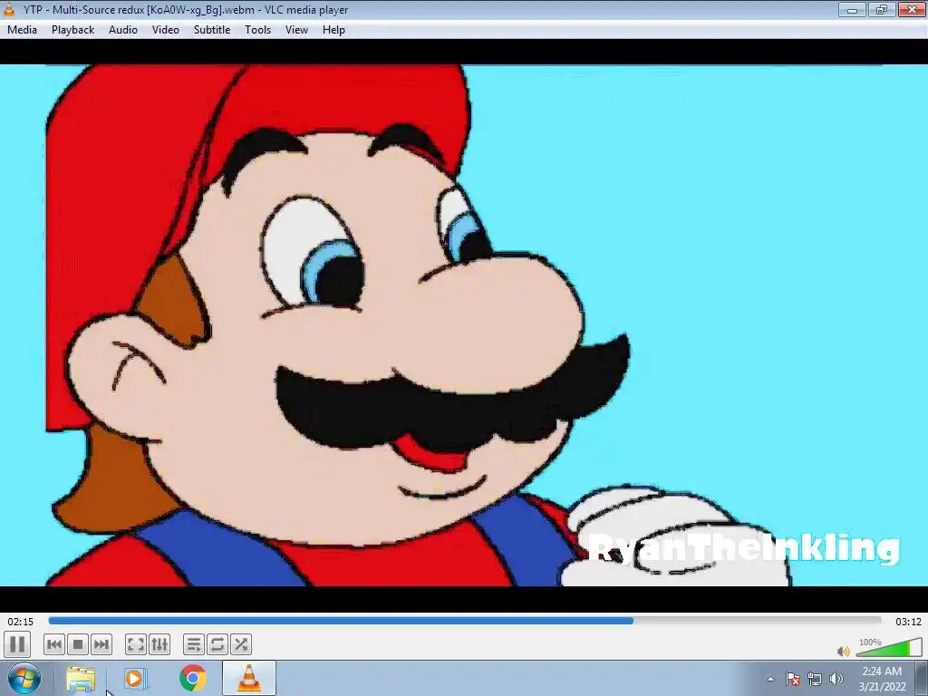Open network status tray icon
Image resolution: width=928 pixels, height=696 pixels.
[815, 679]
